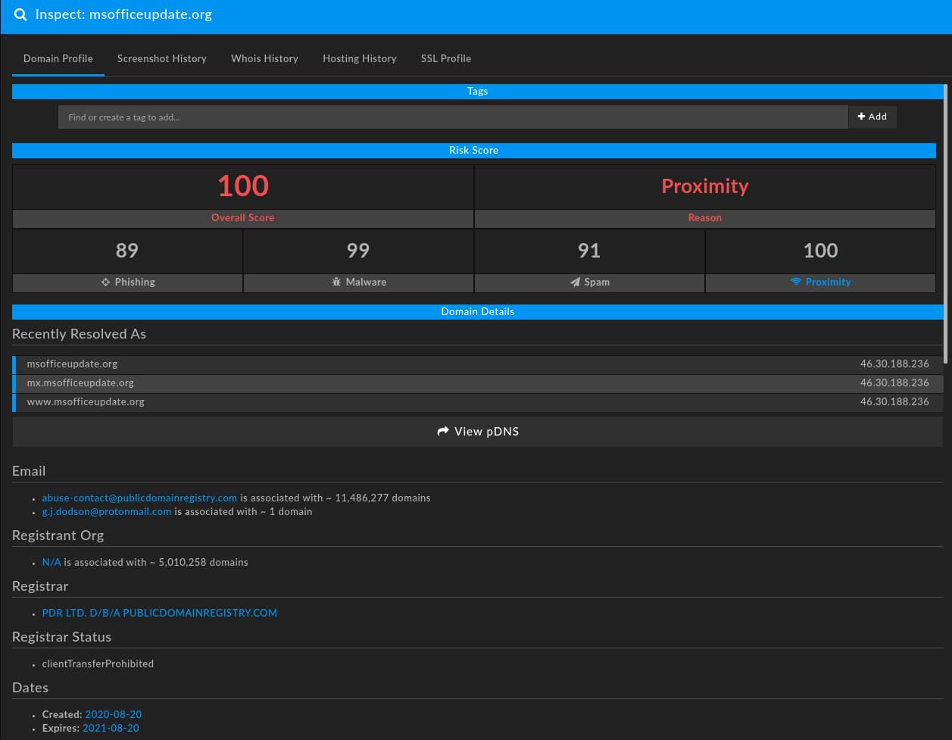Click the Domain Details section header
This screenshot has width=952, height=740.
click(x=478, y=311)
